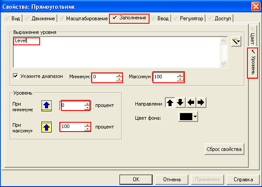Select the right fill direction arrow
The width and height of the screenshot is (262, 187).
201,103
